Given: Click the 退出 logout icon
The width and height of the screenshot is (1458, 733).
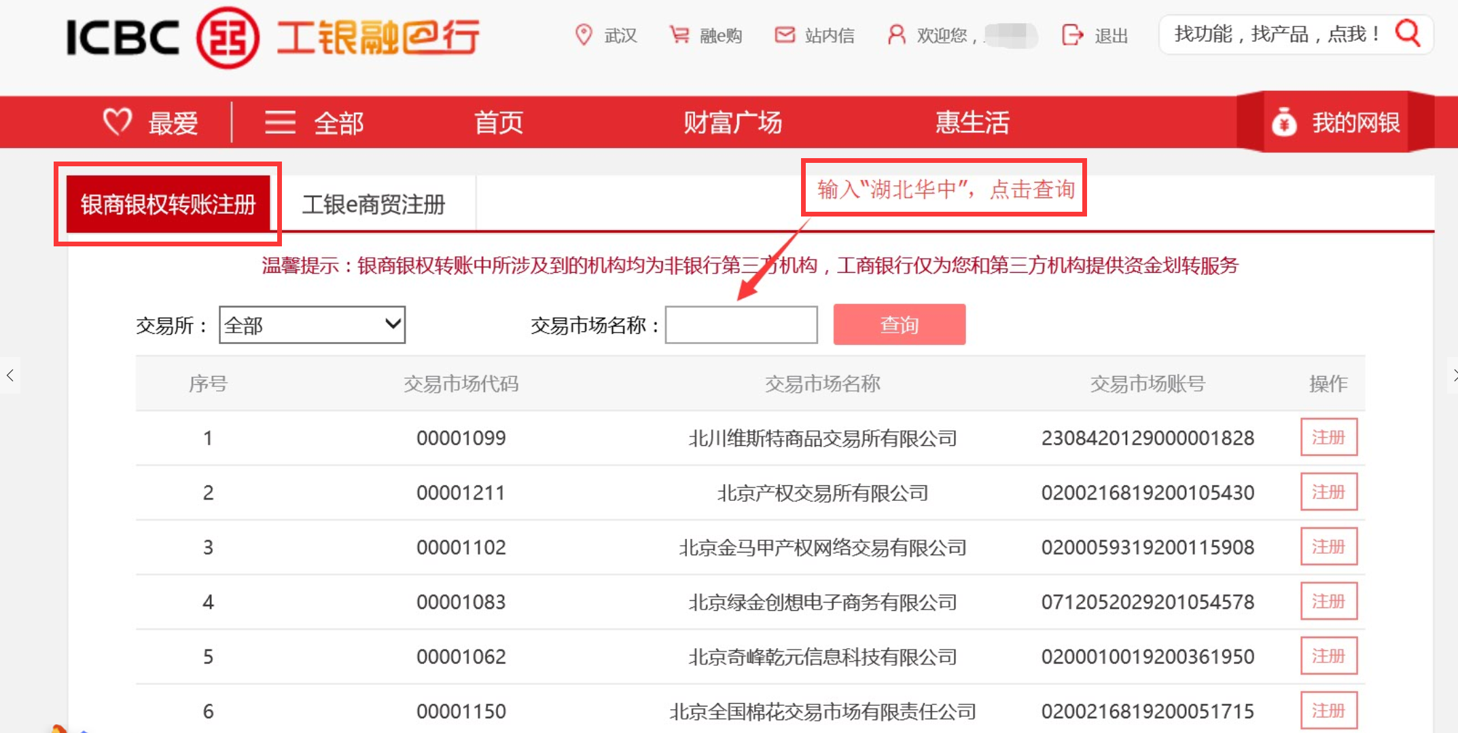Looking at the screenshot, I should [x=1073, y=35].
